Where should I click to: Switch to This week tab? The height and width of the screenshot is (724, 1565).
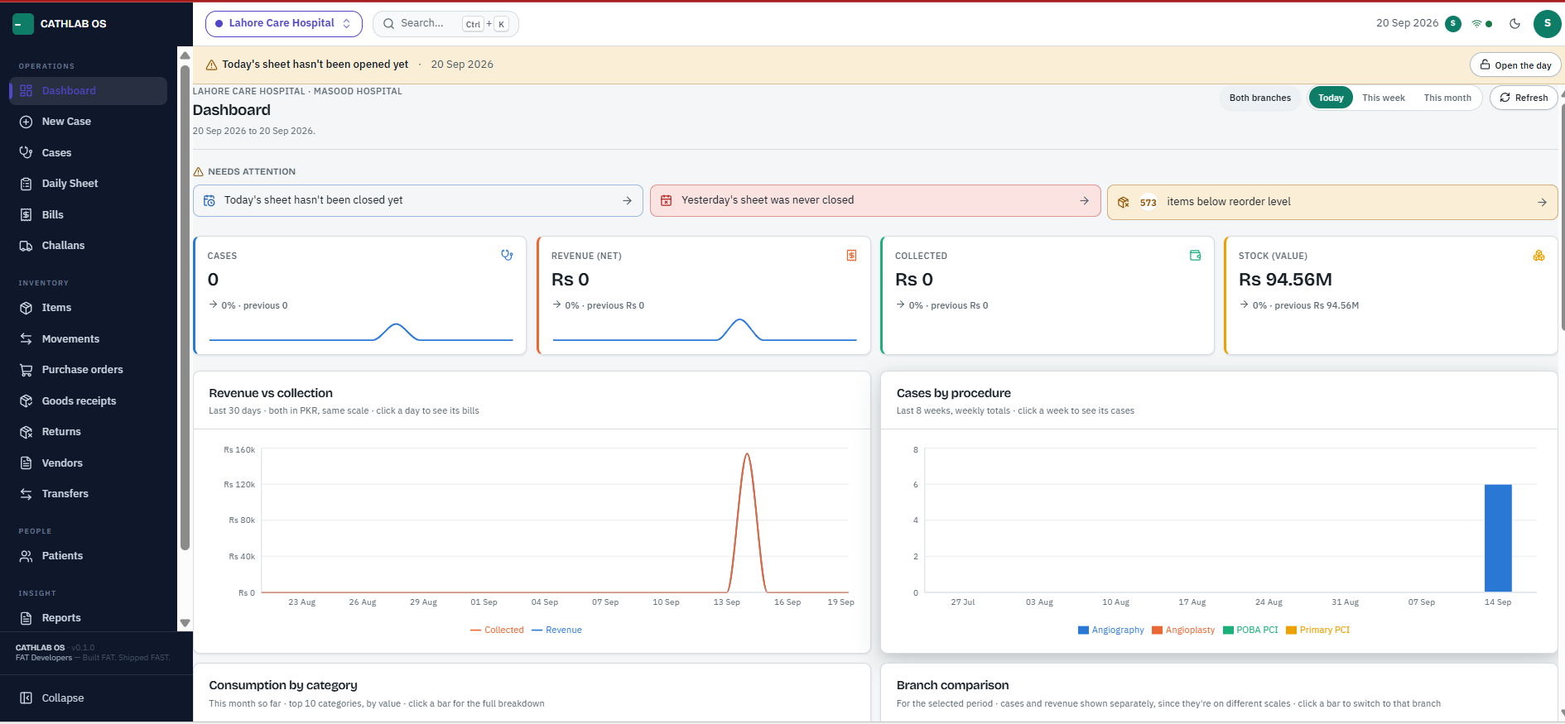pos(1384,98)
